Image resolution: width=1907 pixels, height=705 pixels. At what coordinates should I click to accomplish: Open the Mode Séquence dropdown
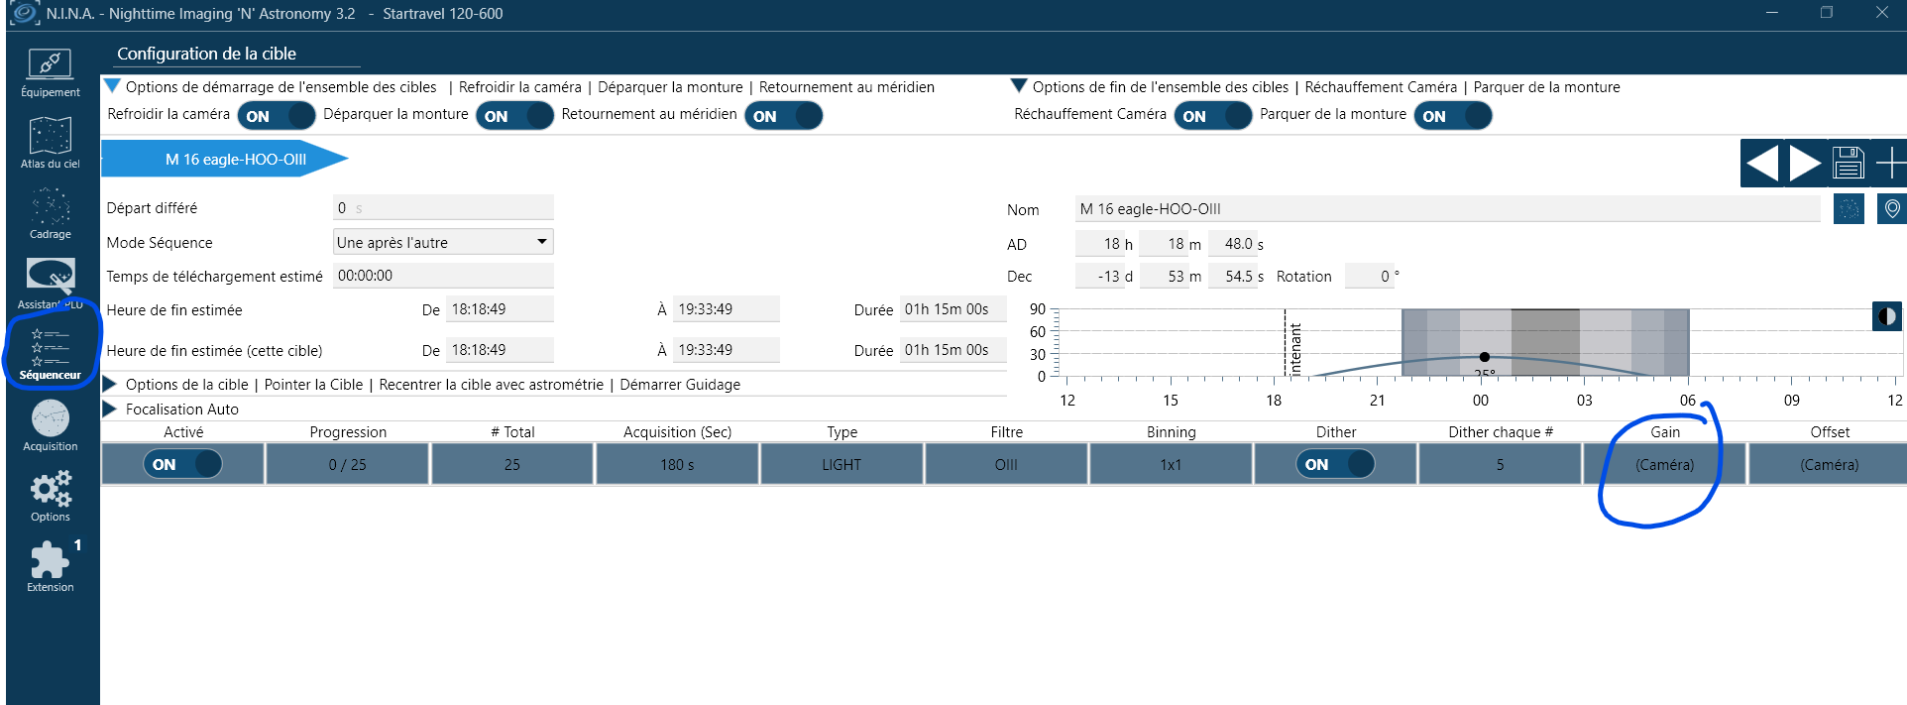[x=443, y=242]
